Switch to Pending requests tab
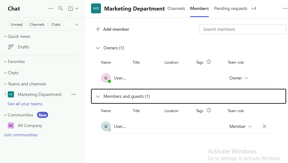This screenshot has width=288, height=163. (x=231, y=9)
